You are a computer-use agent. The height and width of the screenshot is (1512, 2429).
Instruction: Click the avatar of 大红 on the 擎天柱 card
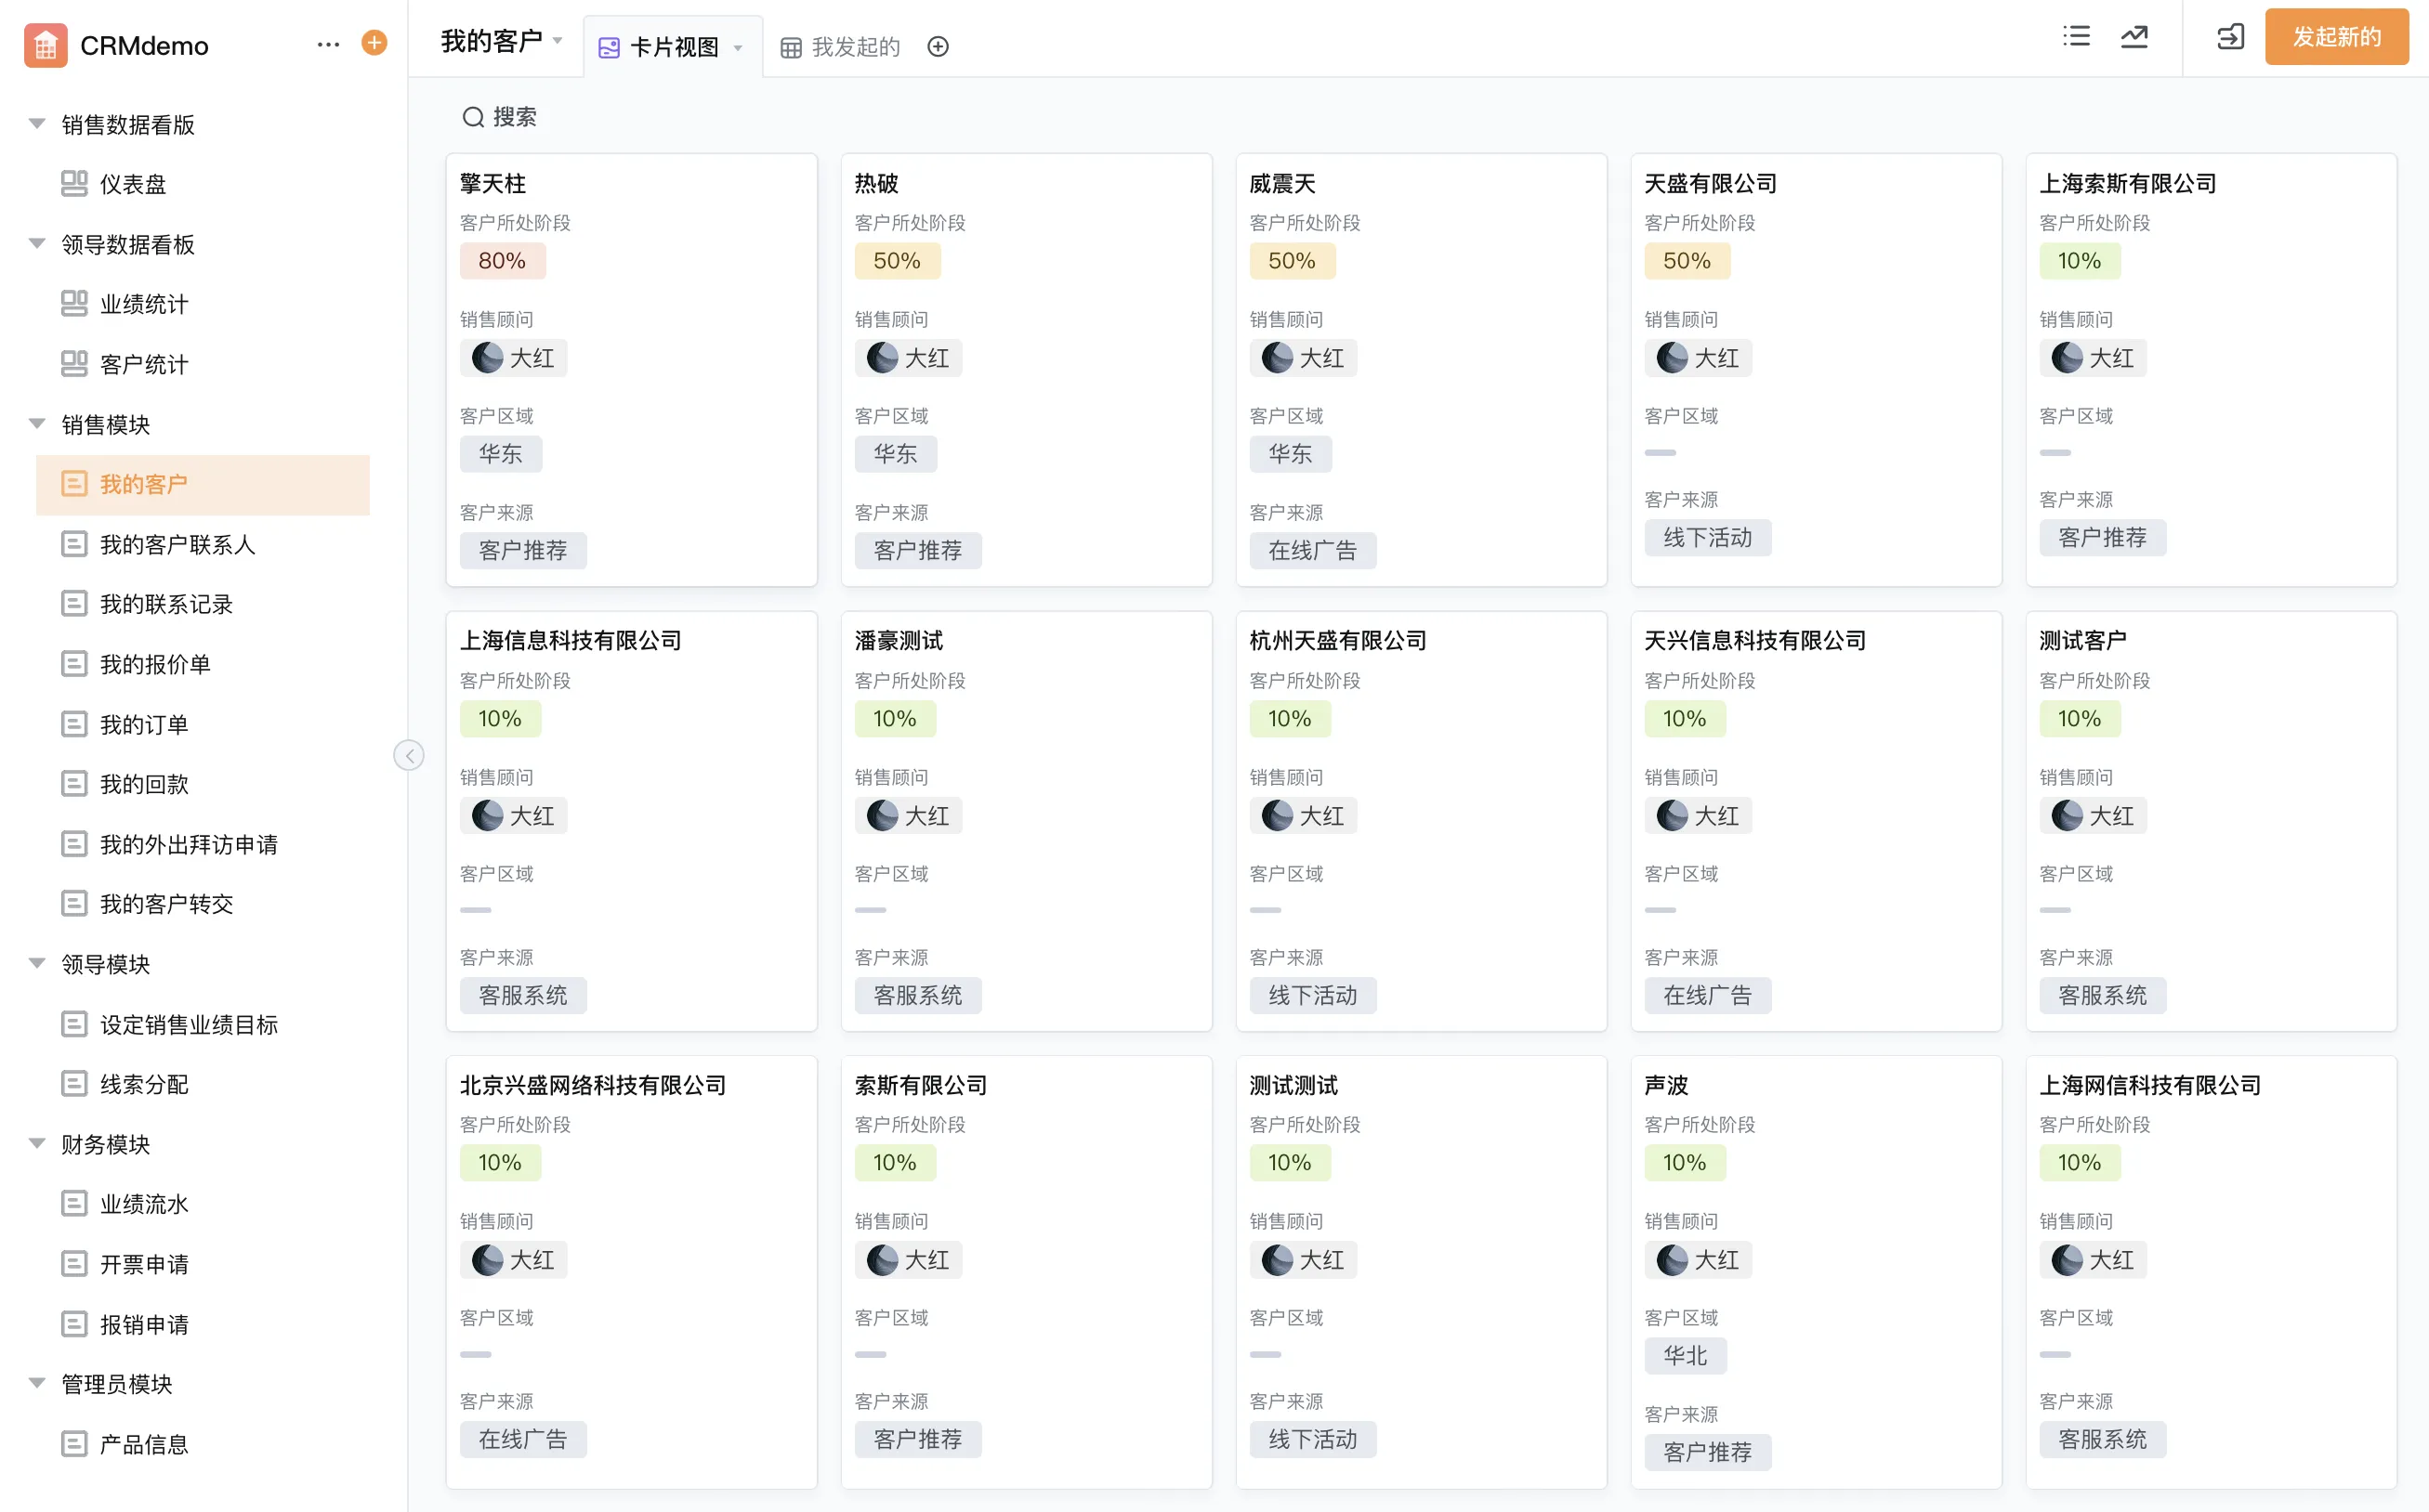487,358
